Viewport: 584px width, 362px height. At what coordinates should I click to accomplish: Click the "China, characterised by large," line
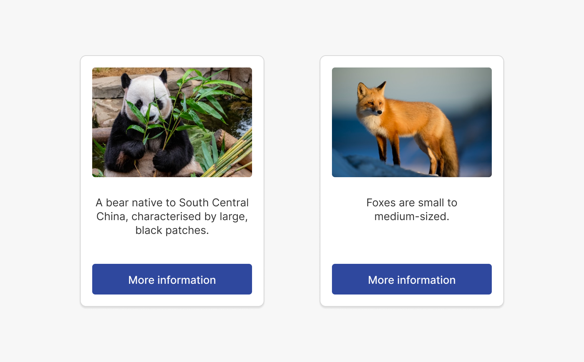pyautogui.click(x=172, y=216)
